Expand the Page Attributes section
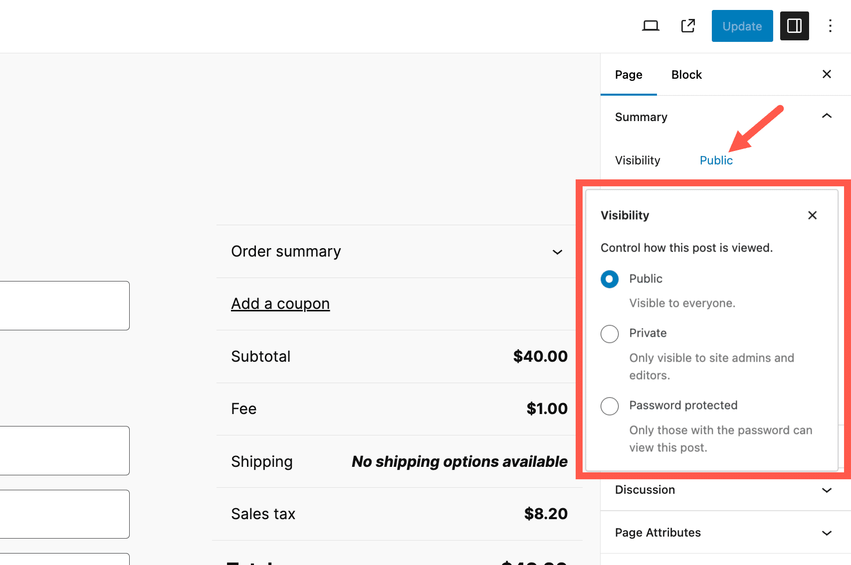The width and height of the screenshot is (851, 565). [827, 533]
